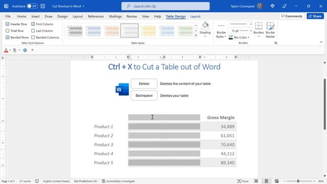Expand the font color dropdown arrow
The height and width of the screenshot is (184, 327).
point(10,50)
